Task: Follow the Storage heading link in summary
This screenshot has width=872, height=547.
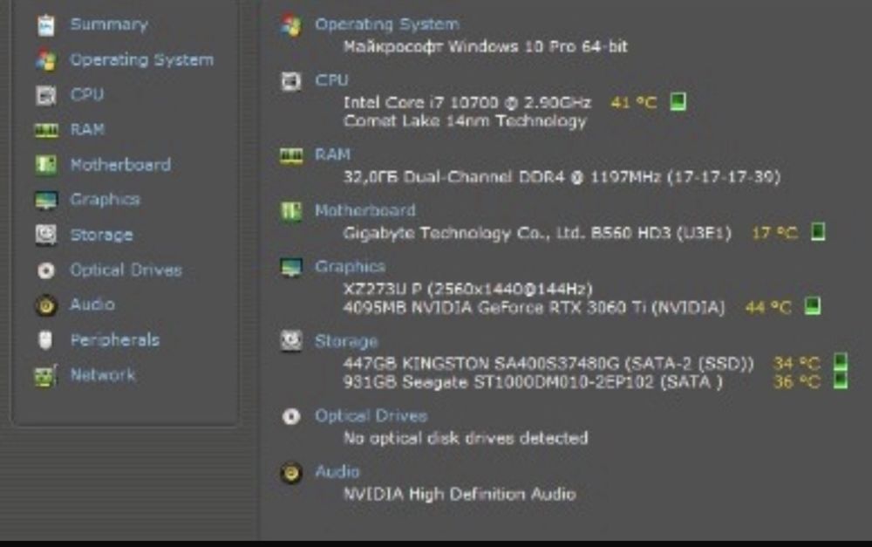Action: tap(346, 341)
